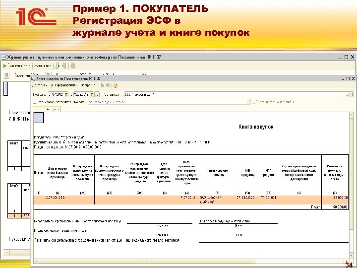This screenshot has width=357, height=268.
Task: Maximize the Книга покупок window
Action: pyautogui.click(x=348, y=78)
